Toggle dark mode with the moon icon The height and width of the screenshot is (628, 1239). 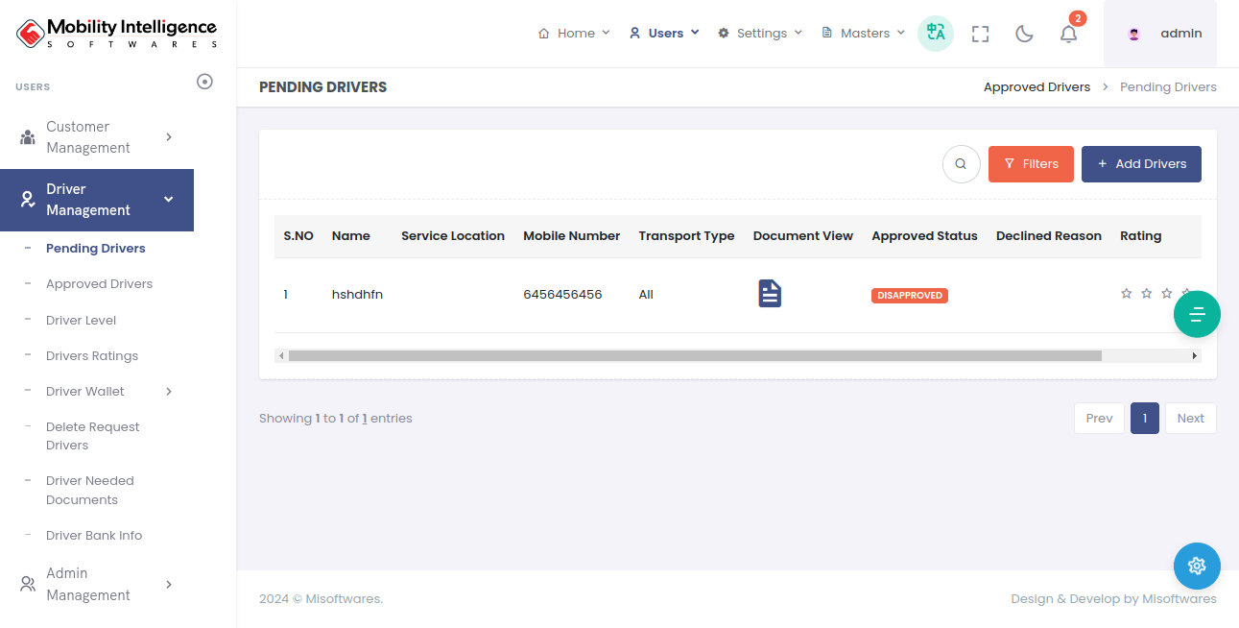pos(1024,34)
